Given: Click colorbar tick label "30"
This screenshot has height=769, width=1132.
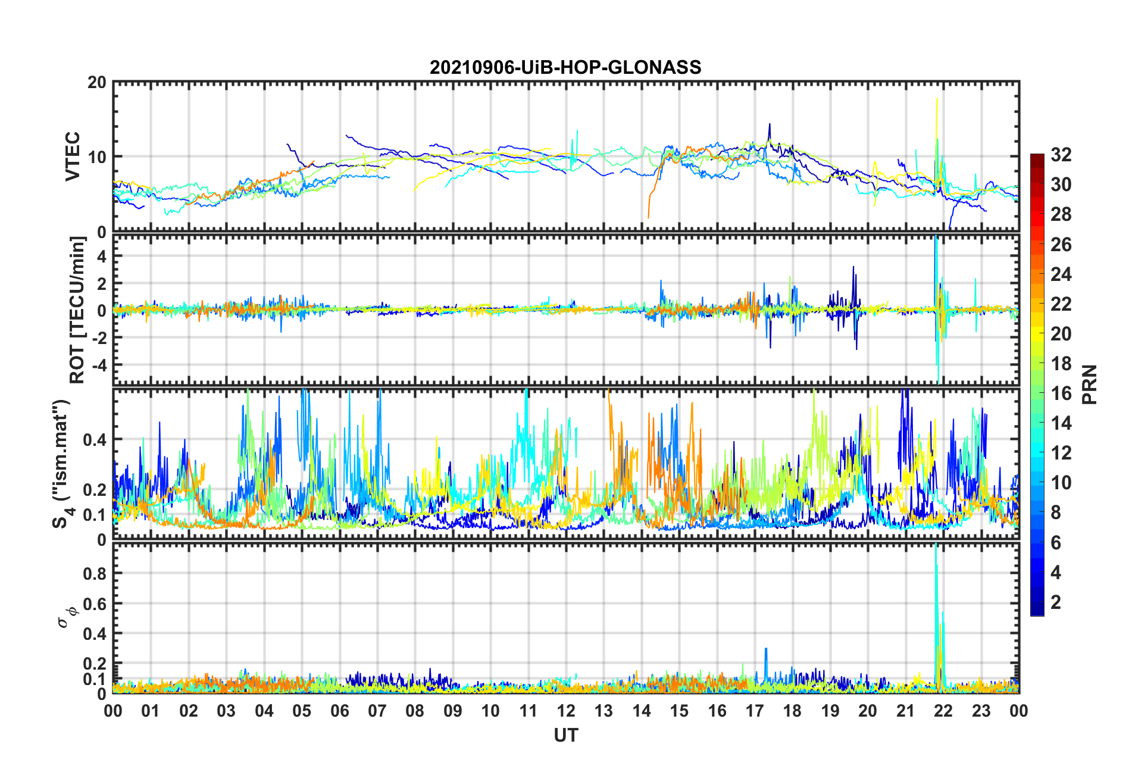Looking at the screenshot, I should (x=1061, y=185).
